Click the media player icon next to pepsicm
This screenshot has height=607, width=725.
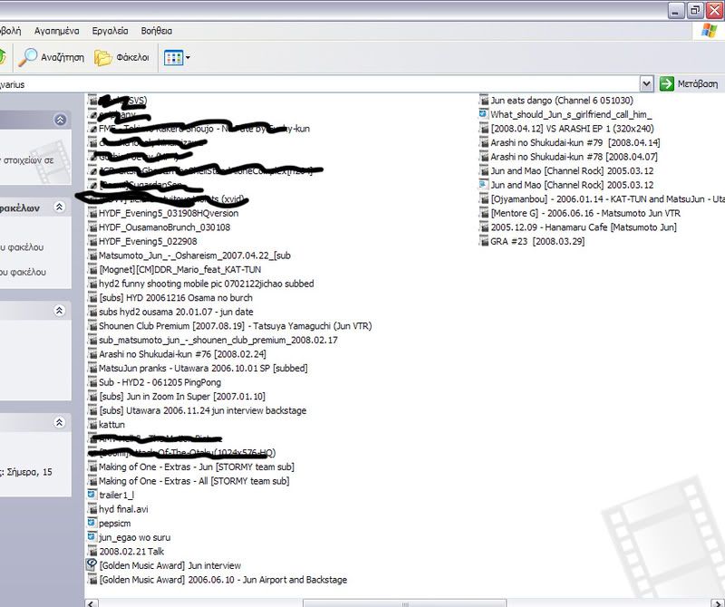point(91,522)
